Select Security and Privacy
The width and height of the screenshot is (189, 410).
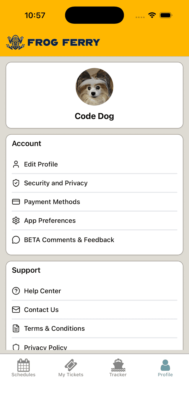[56, 183]
